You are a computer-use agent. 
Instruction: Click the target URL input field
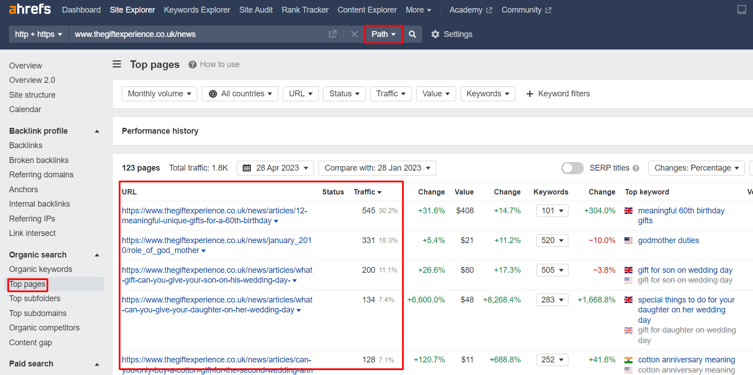tap(199, 34)
